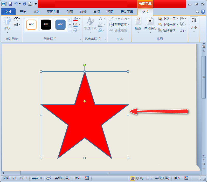Open the 文件 (File) tab
Image resolution: width=207 pixels, height=182 pixels.
click(x=8, y=12)
